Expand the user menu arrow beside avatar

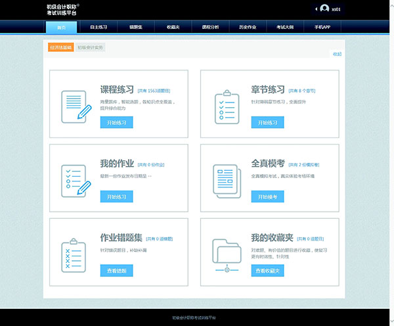[x=316, y=9]
